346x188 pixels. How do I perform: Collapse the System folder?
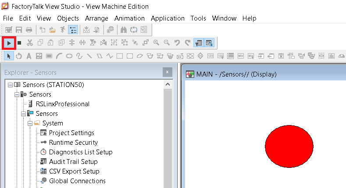click(x=30, y=124)
